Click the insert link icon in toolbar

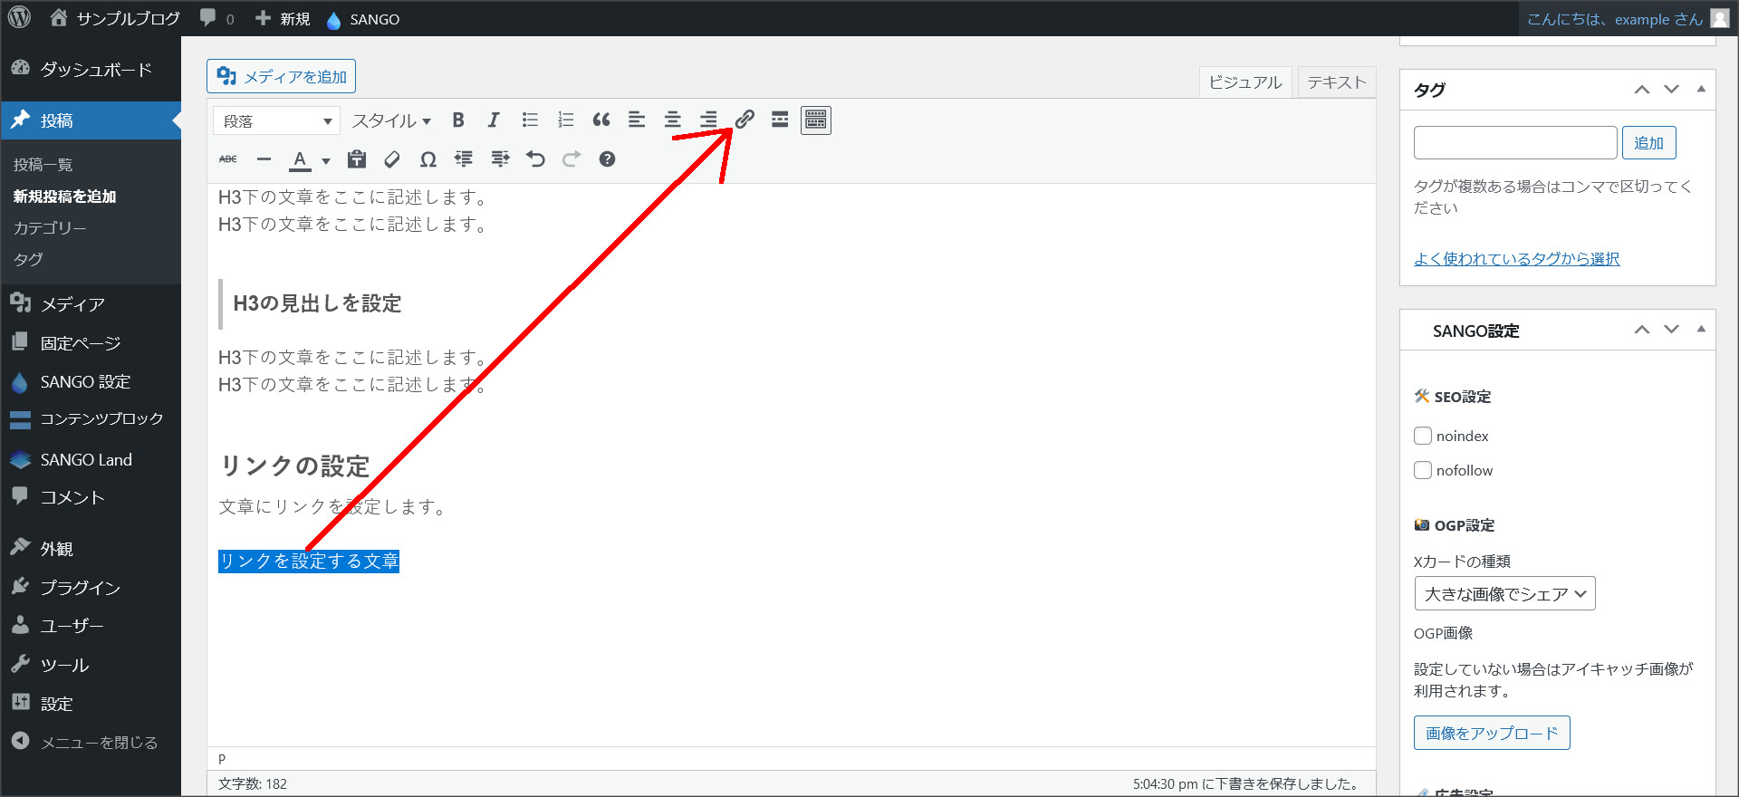click(745, 120)
